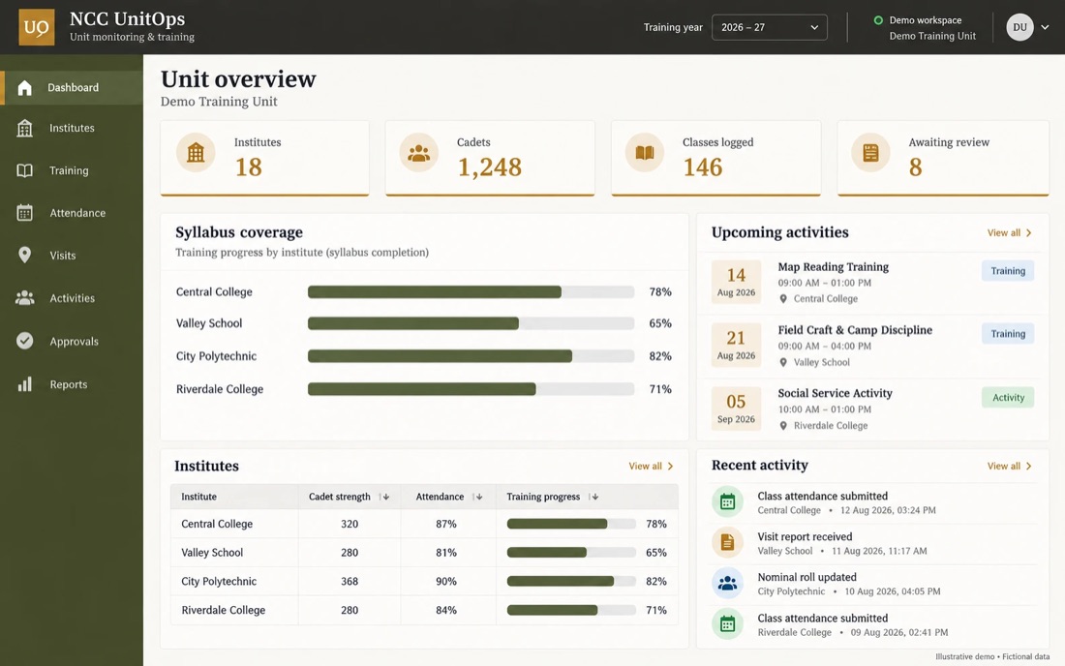View all recent activity link

pos(1009,467)
